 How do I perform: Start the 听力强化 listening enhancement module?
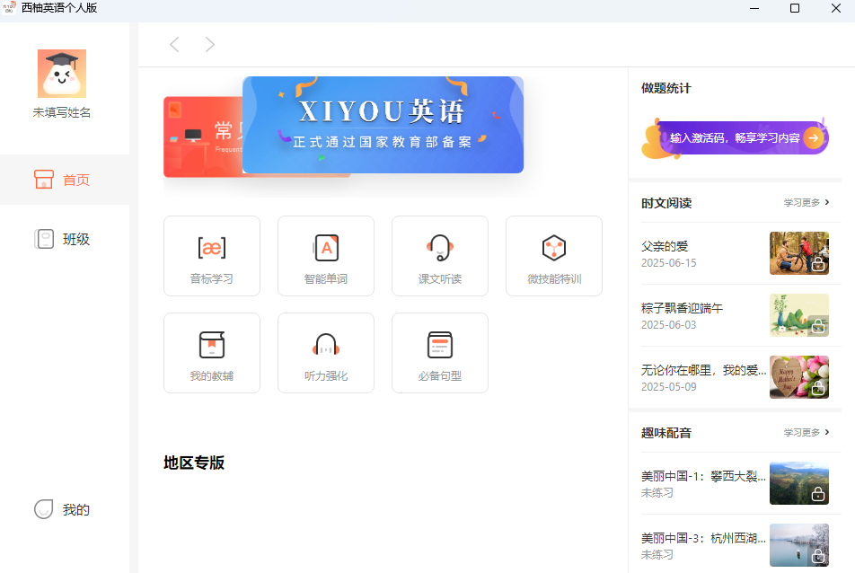pyautogui.click(x=326, y=352)
